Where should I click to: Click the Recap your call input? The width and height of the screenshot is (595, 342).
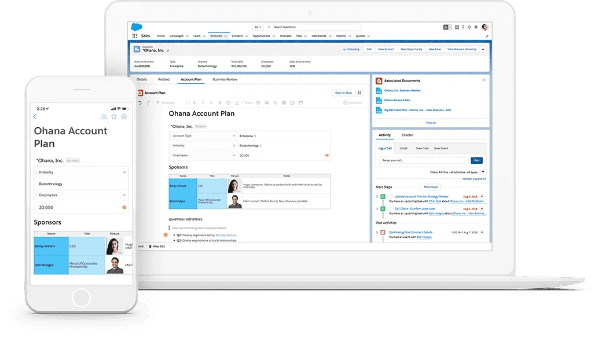pos(424,160)
